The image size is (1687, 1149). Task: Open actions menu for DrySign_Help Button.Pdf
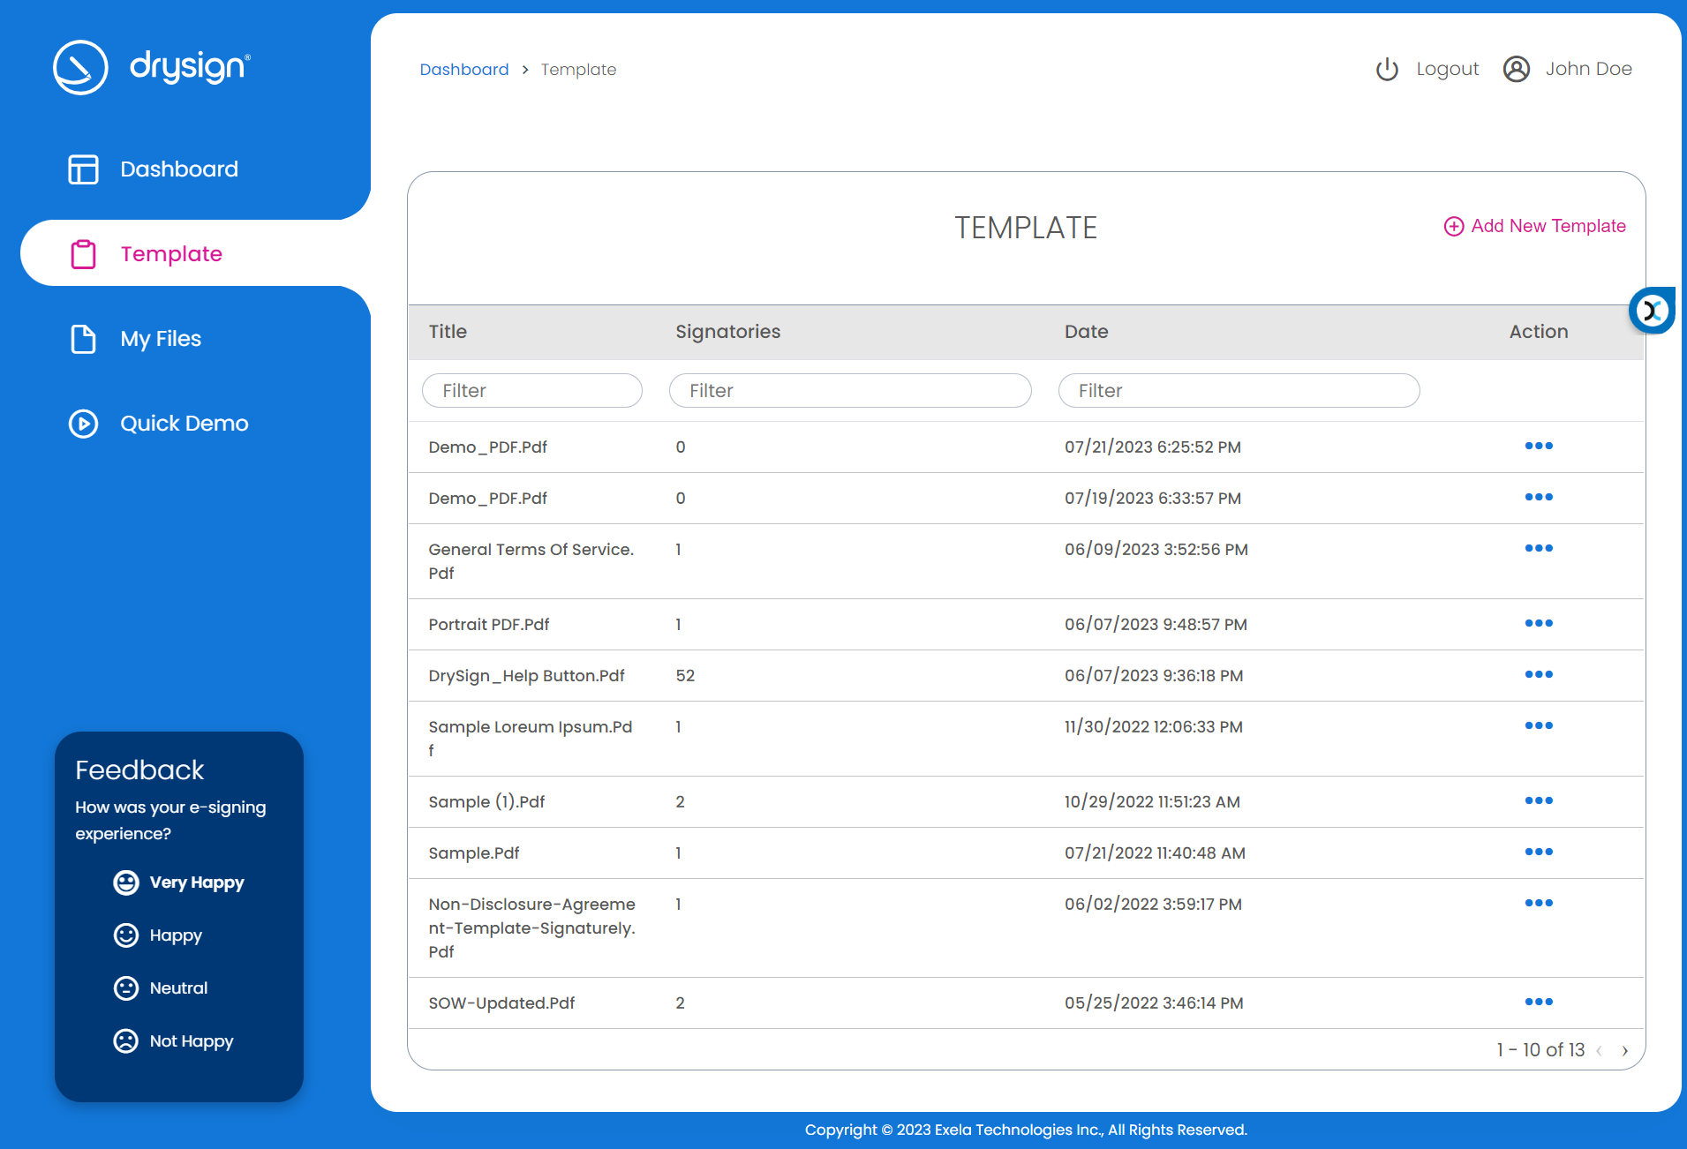[1539, 674]
